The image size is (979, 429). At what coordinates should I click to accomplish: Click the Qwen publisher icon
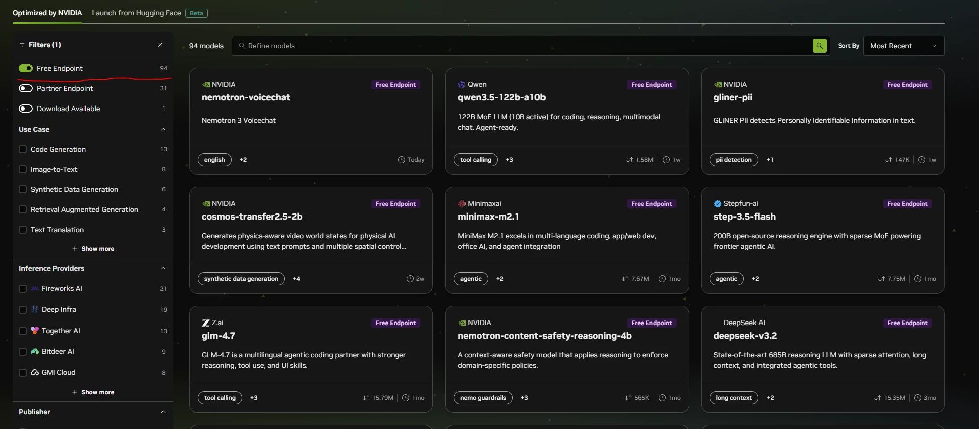point(461,85)
